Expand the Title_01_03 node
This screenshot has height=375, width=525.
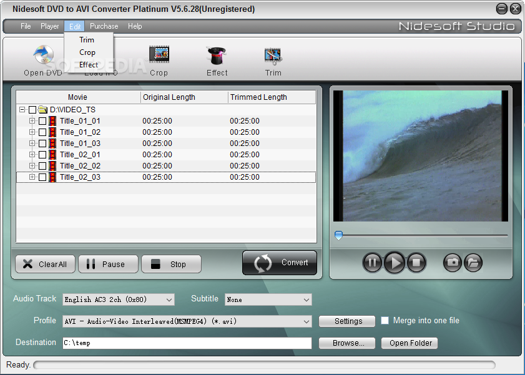(x=32, y=143)
